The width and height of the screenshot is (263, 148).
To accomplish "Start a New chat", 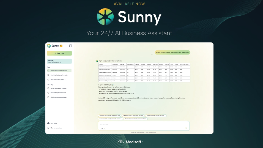I will click(x=59, y=53).
